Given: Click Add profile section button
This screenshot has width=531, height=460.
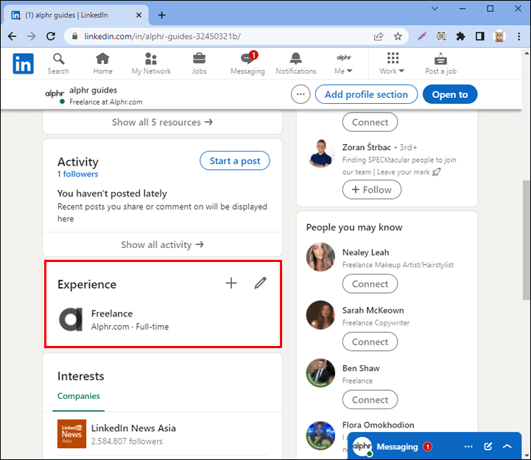Looking at the screenshot, I should (x=367, y=94).
